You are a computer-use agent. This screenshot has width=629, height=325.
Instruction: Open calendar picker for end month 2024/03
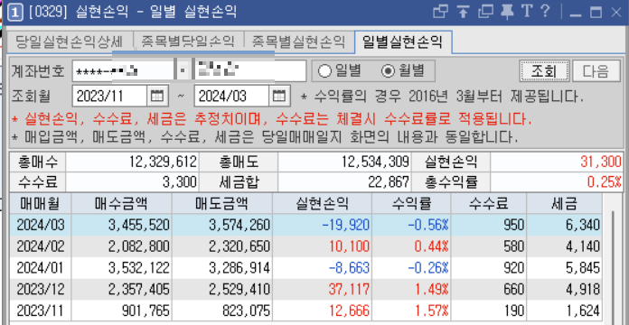pyautogui.click(x=278, y=96)
